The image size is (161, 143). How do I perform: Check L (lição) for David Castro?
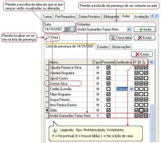(146, 78)
